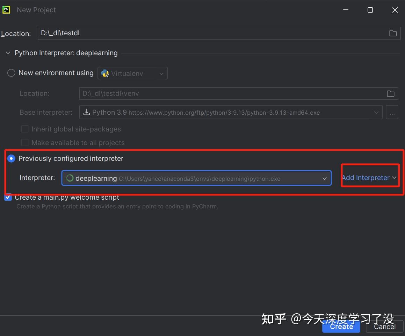Check Make available to all projects
Image resolution: width=405 pixels, height=336 pixels.
click(25, 142)
